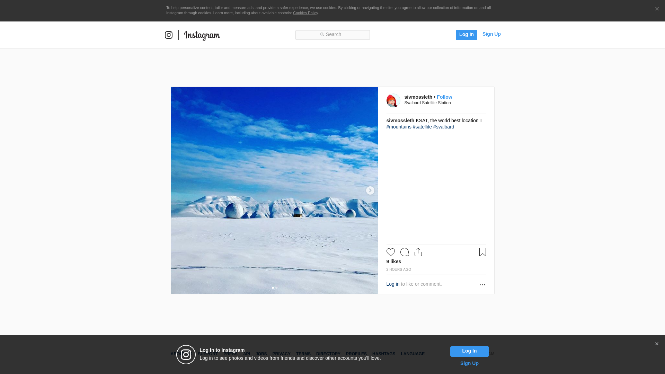Click the heart like icon

click(390, 252)
